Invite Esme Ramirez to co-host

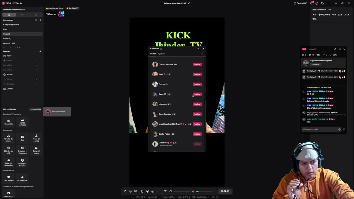[x=197, y=114]
